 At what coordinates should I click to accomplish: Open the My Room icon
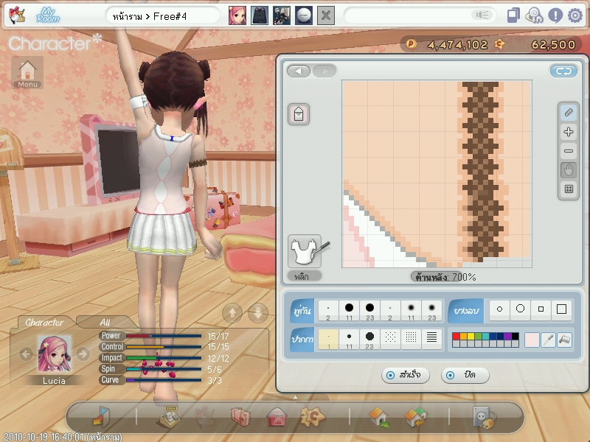click(48, 15)
